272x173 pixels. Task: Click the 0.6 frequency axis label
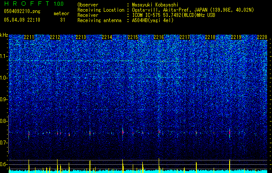3,164
